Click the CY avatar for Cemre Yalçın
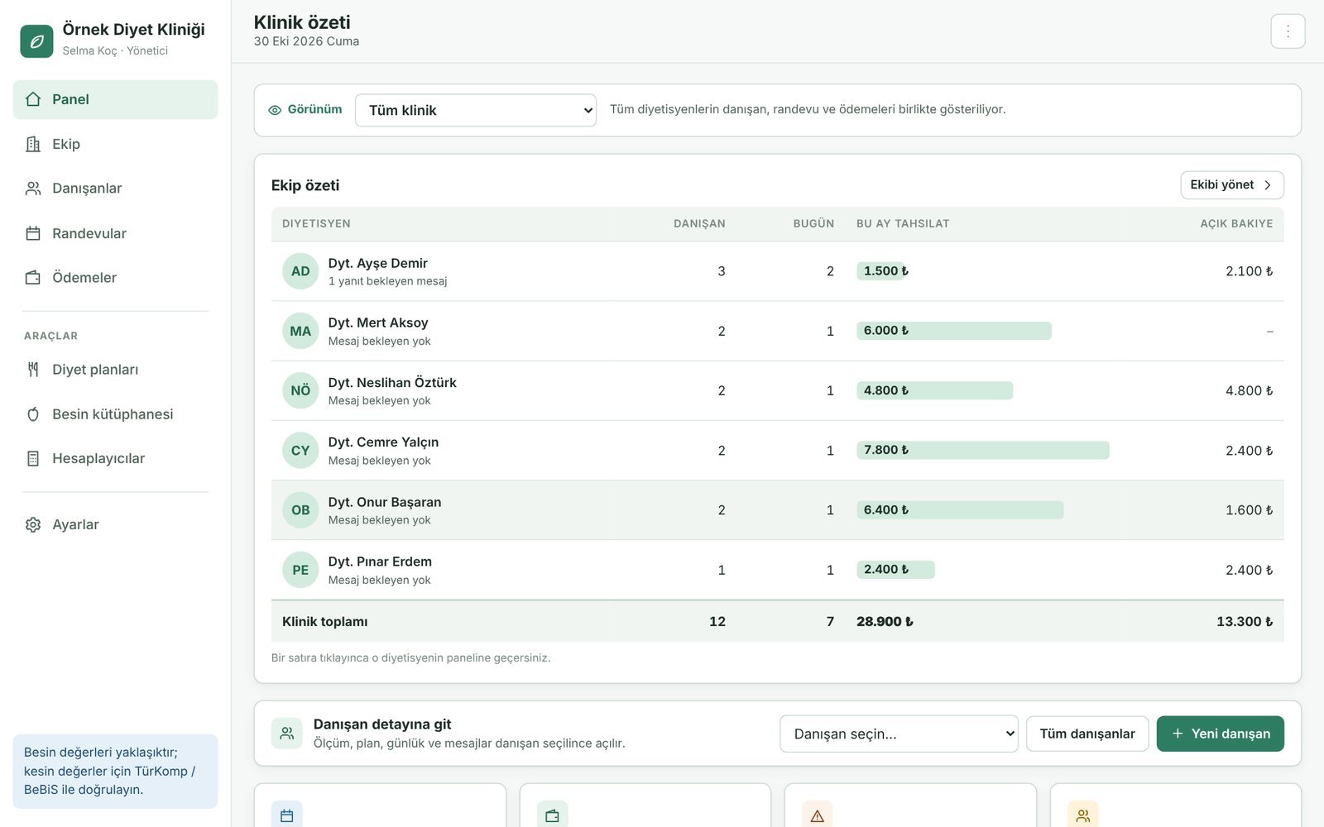 coord(300,451)
